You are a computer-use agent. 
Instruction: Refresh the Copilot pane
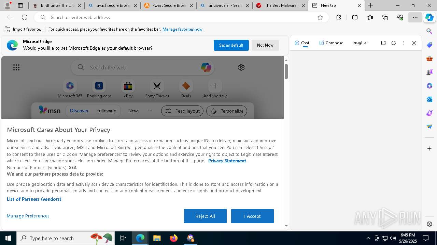[394, 43]
